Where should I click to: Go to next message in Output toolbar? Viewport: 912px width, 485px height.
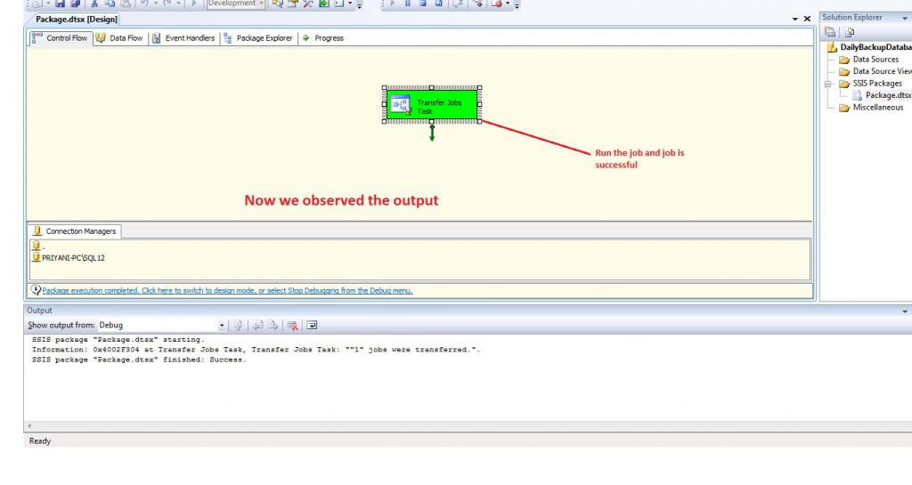(x=273, y=326)
